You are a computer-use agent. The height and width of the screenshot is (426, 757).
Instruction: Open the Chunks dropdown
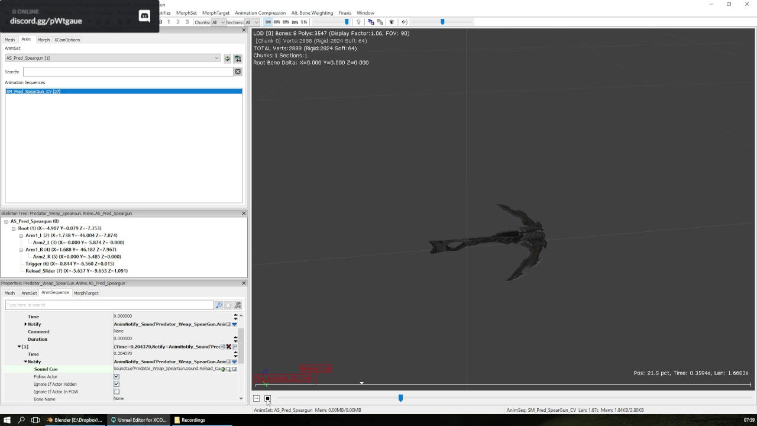[218, 22]
